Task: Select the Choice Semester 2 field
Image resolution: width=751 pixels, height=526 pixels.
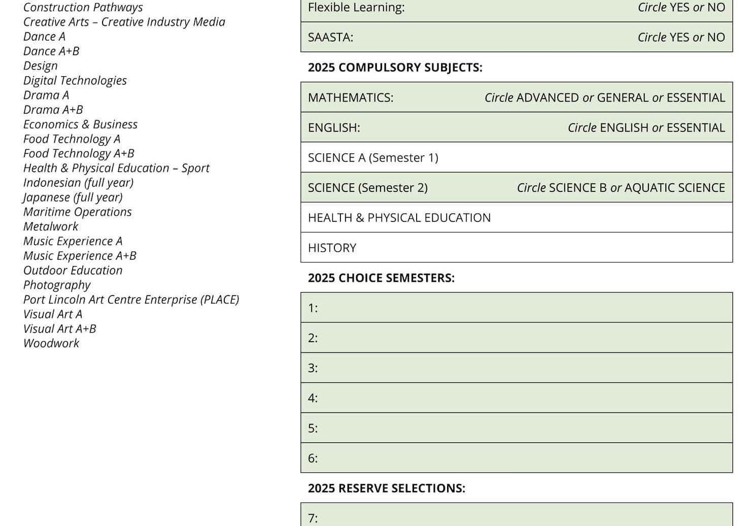Action: coord(517,337)
